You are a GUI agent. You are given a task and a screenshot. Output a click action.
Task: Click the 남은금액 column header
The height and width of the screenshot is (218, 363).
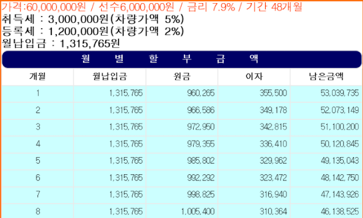[326, 76]
